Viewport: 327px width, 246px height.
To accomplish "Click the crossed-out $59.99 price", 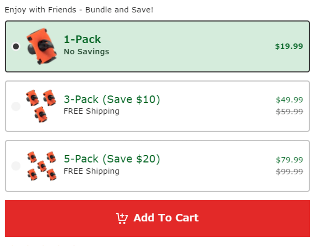I will (289, 112).
